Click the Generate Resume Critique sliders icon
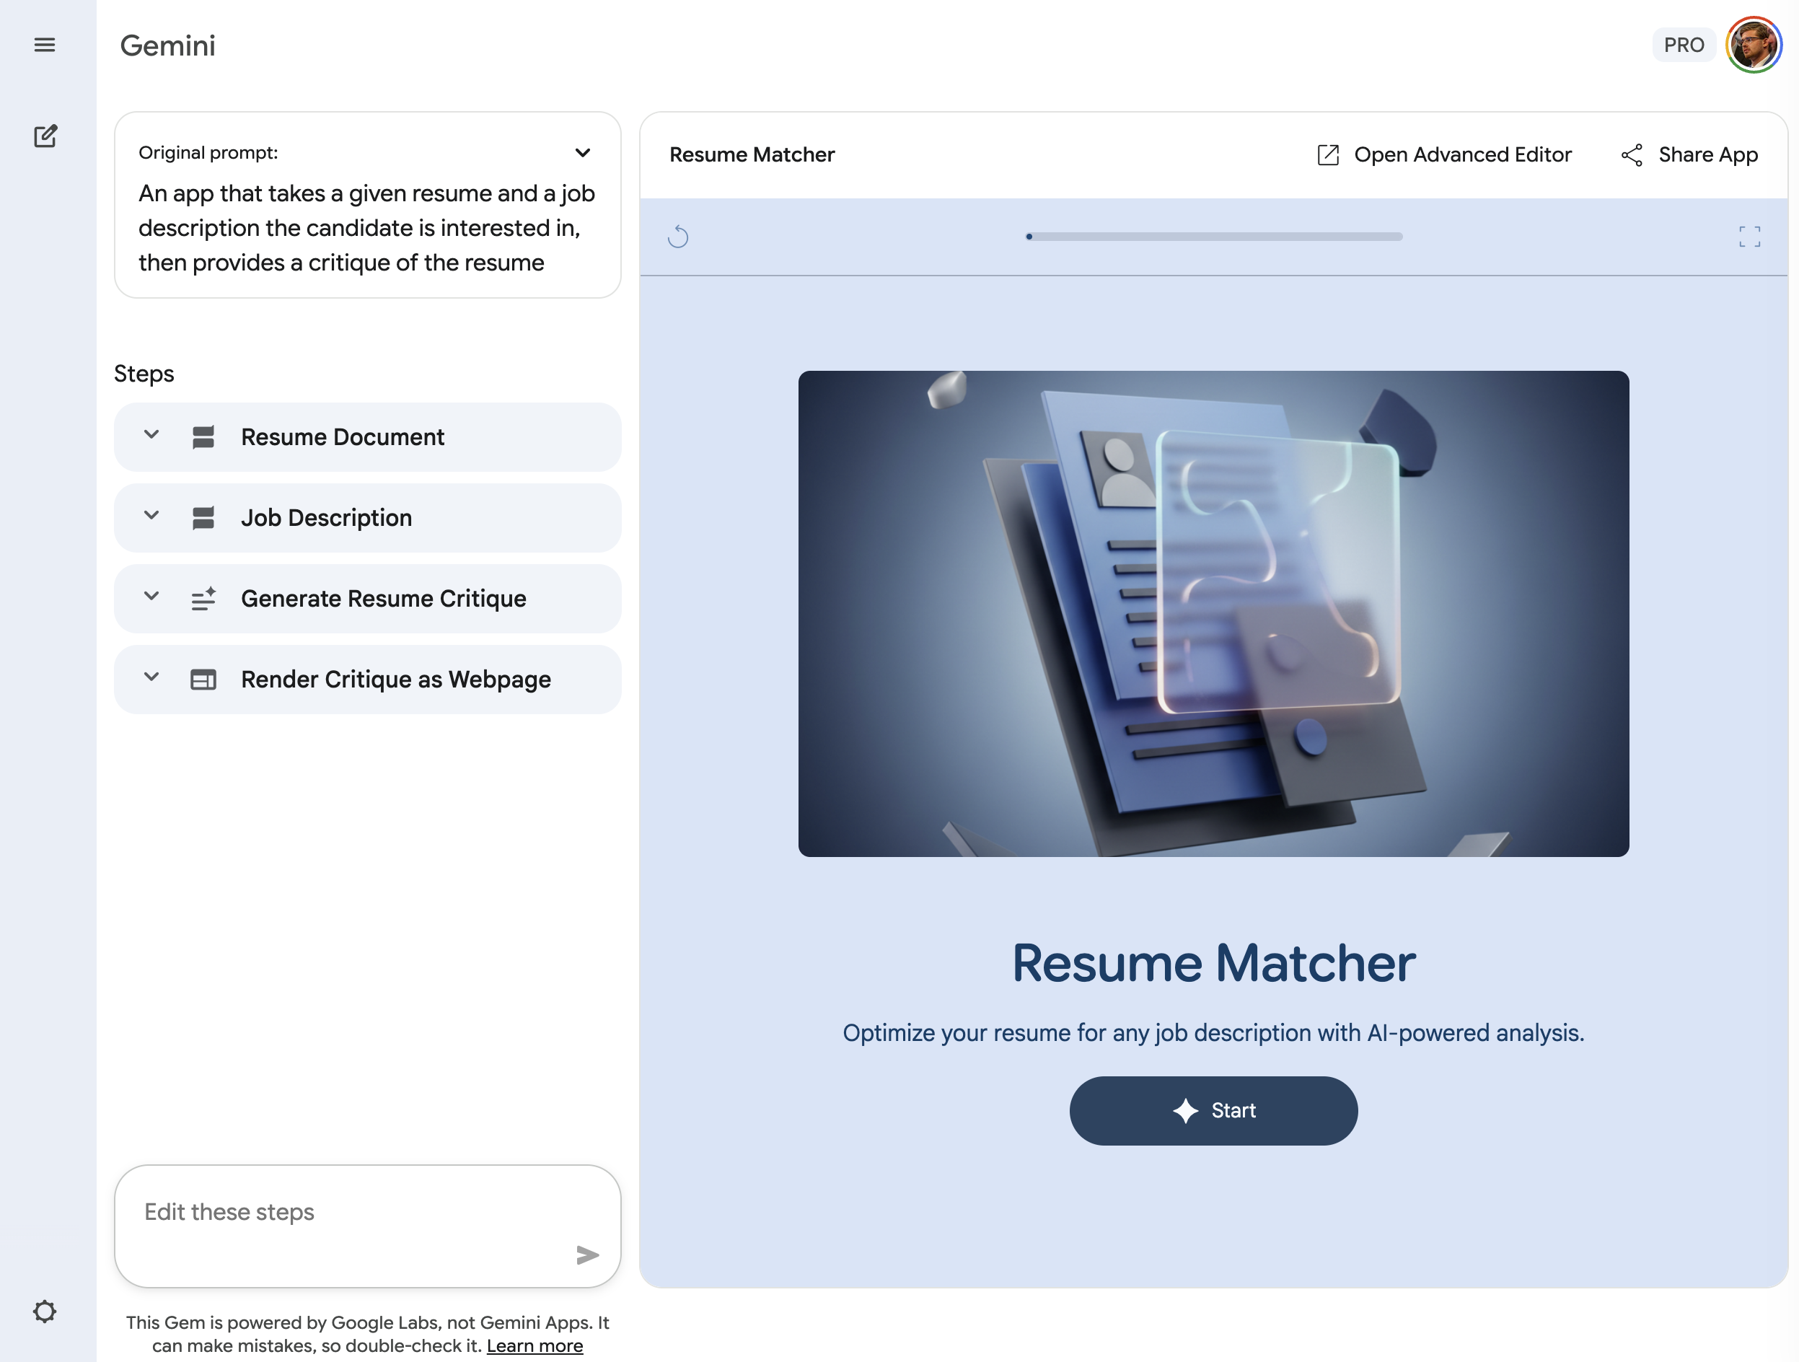This screenshot has height=1362, width=1799. [203, 599]
